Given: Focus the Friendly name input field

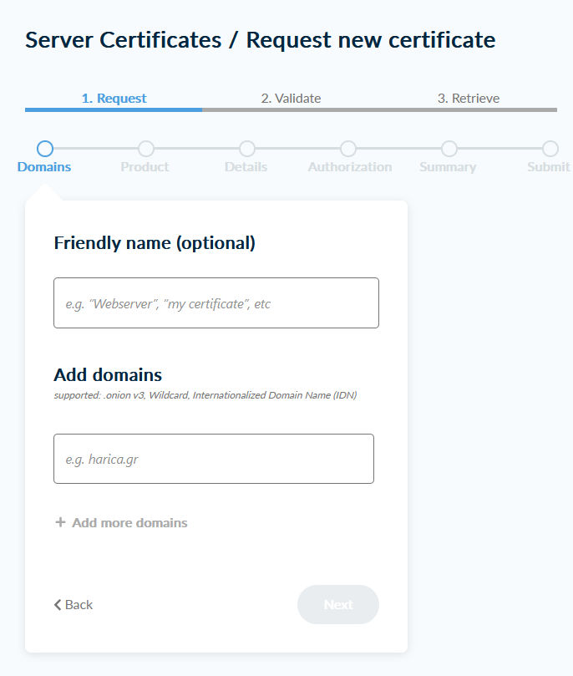Looking at the screenshot, I should pos(216,303).
